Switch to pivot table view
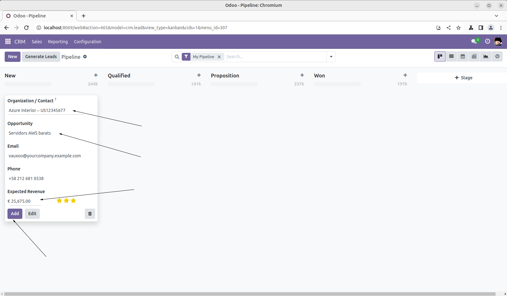The height and width of the screenshot is (296, 507). tap(474, 57)
